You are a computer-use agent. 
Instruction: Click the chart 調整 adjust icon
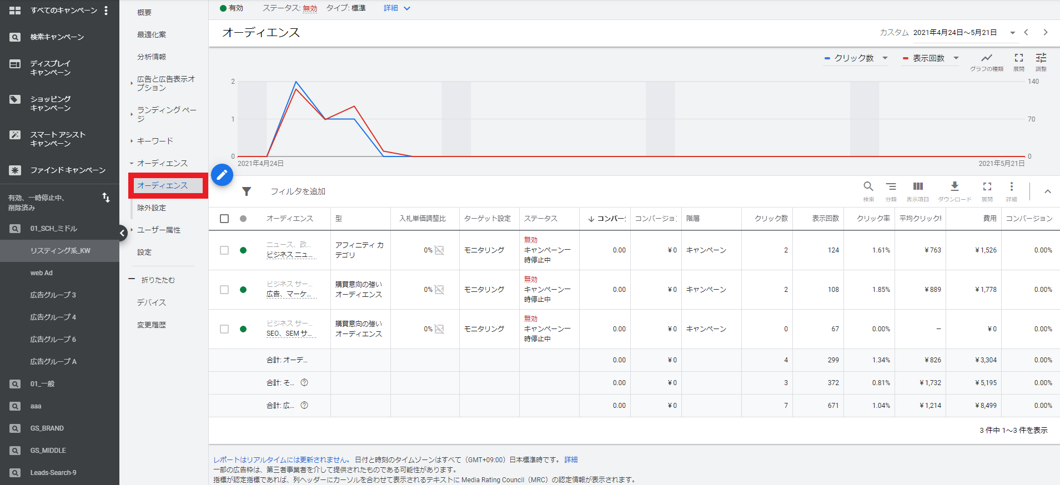1041,58
